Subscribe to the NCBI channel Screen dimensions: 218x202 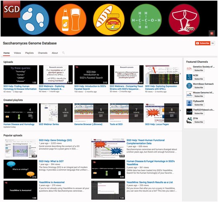(199, 79)
